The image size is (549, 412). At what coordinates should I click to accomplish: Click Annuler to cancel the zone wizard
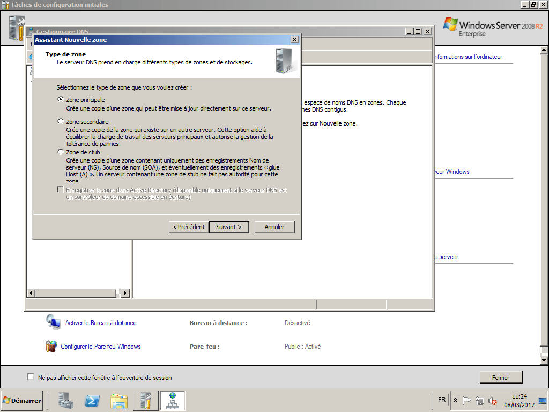click(274, 226)
